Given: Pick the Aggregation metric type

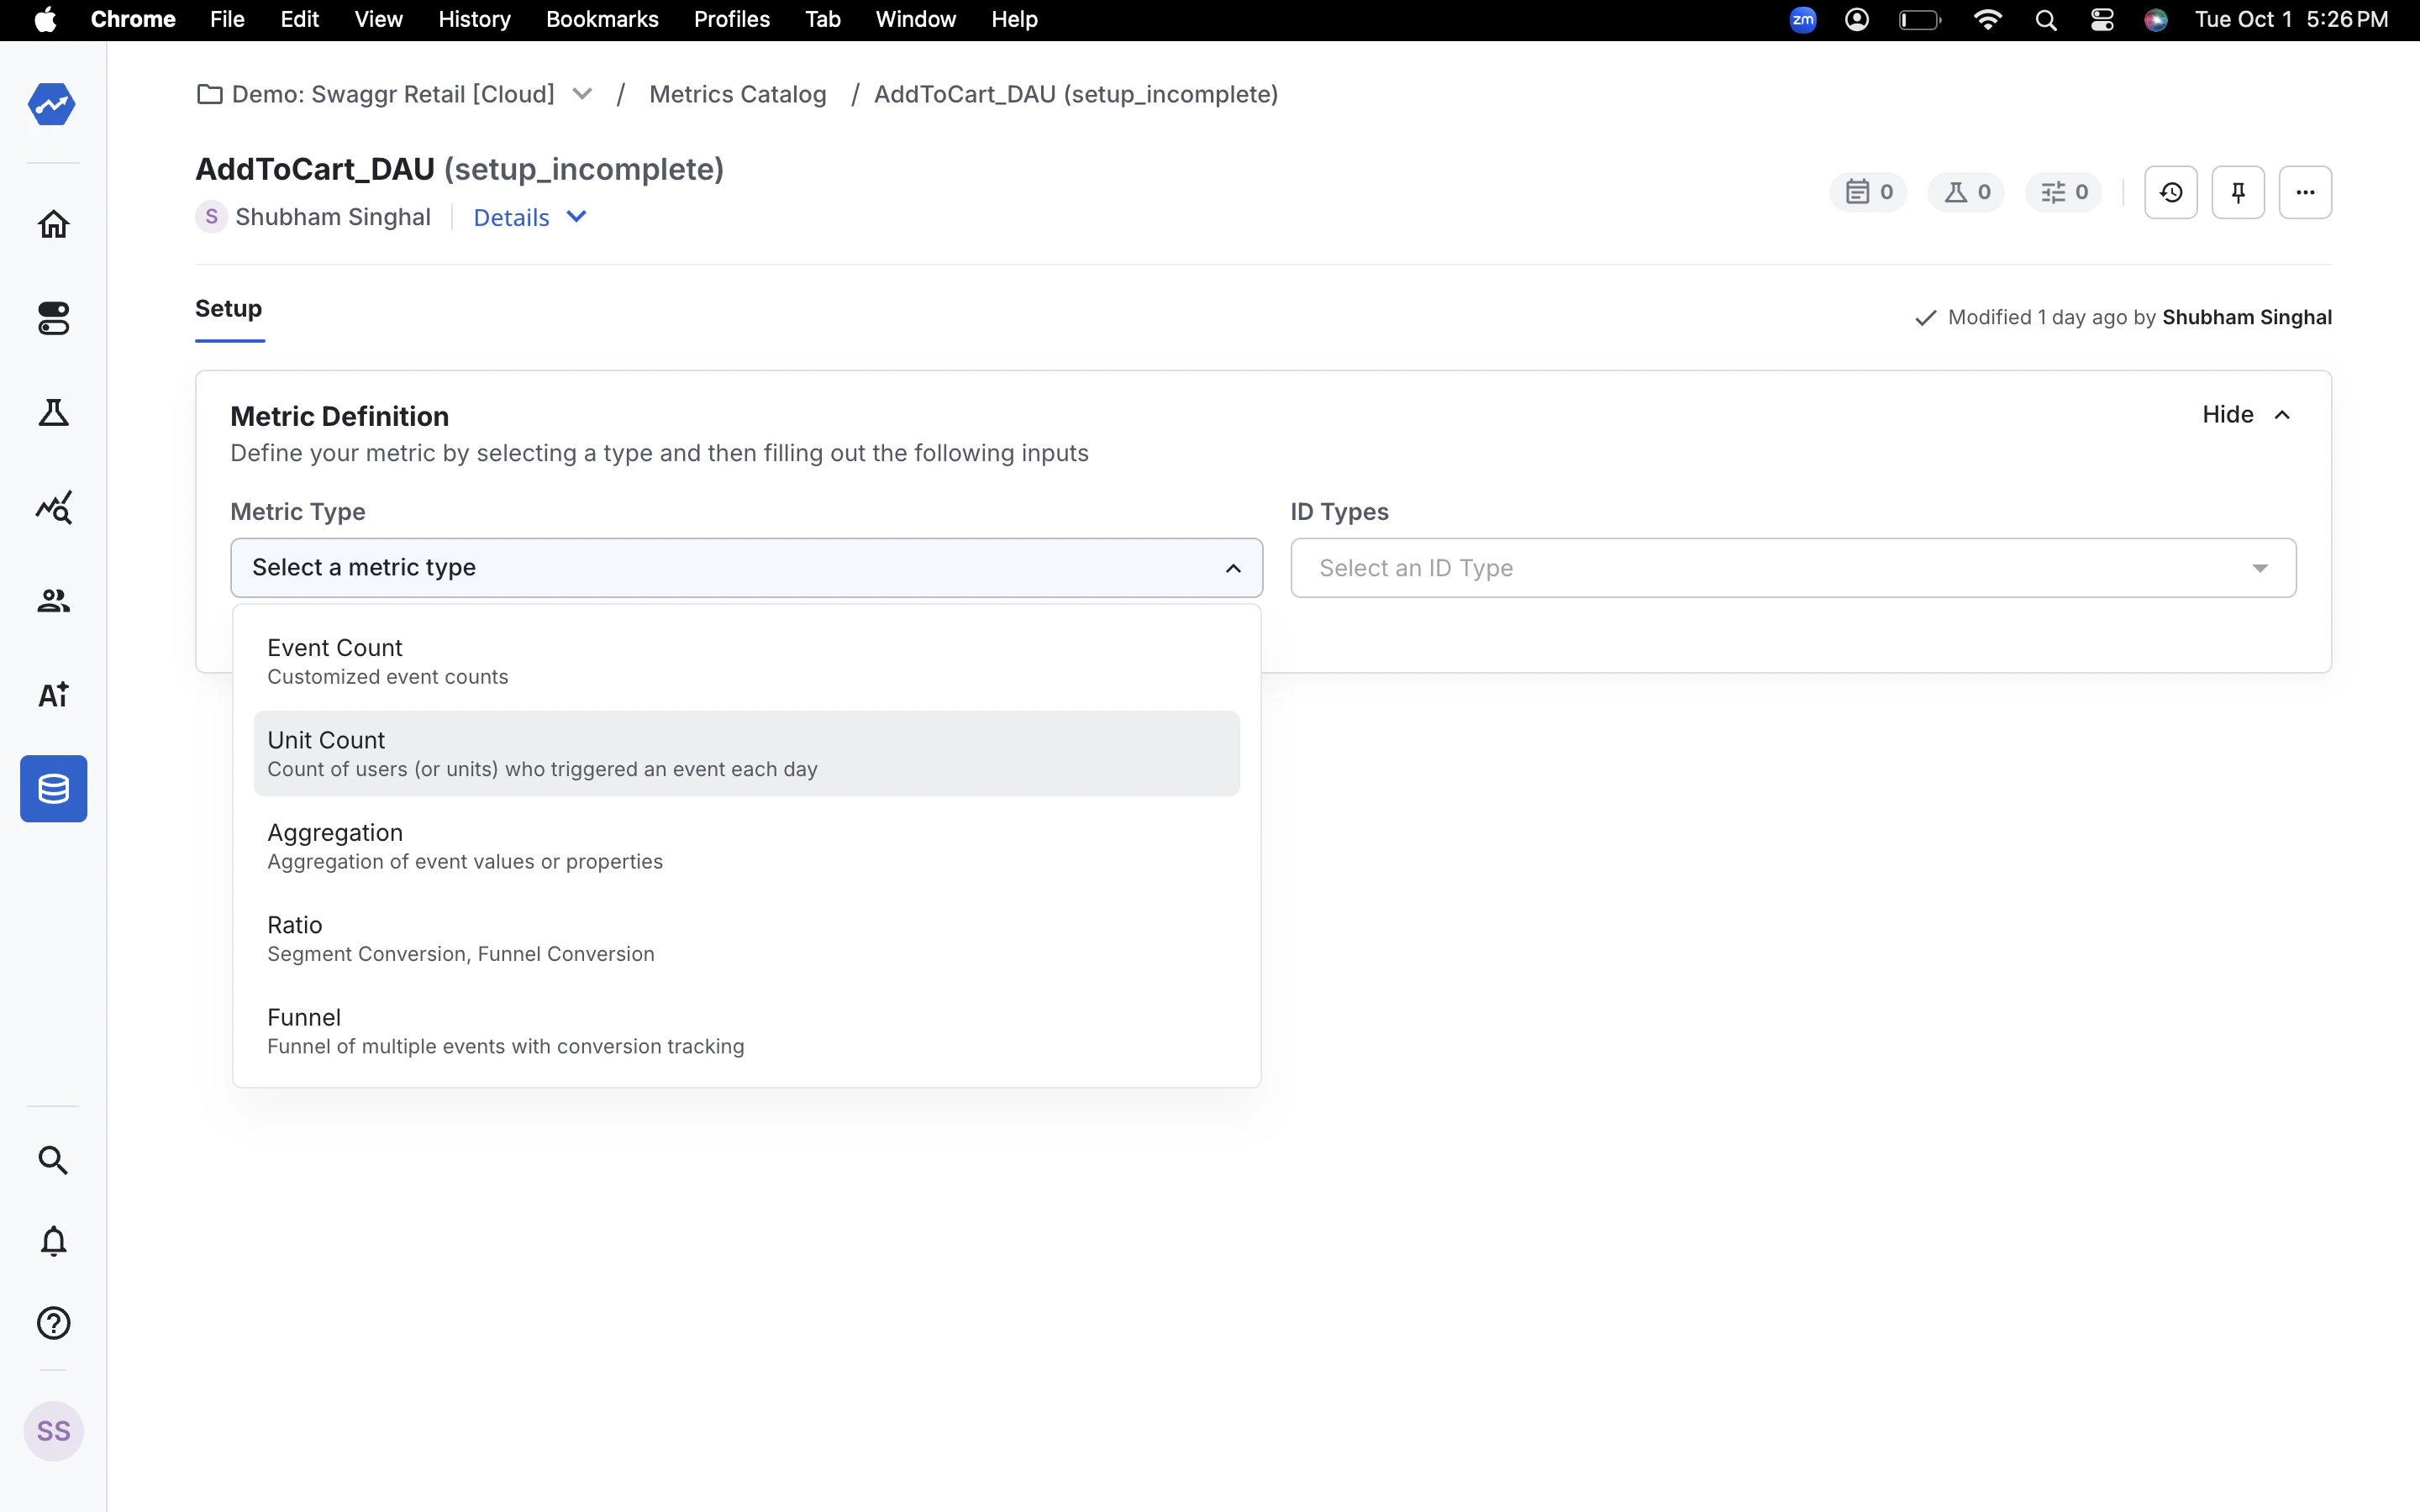Looking at the screenshot, I should click(746, 846).
